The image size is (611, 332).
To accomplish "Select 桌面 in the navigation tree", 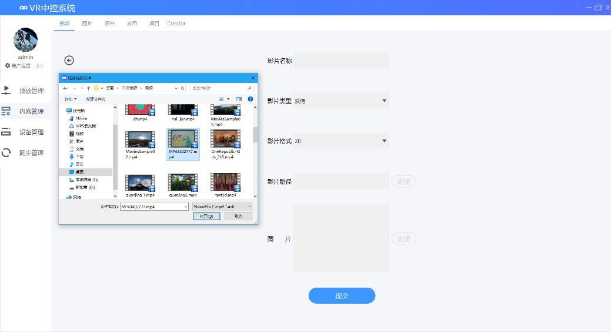I will pos(79,172).
